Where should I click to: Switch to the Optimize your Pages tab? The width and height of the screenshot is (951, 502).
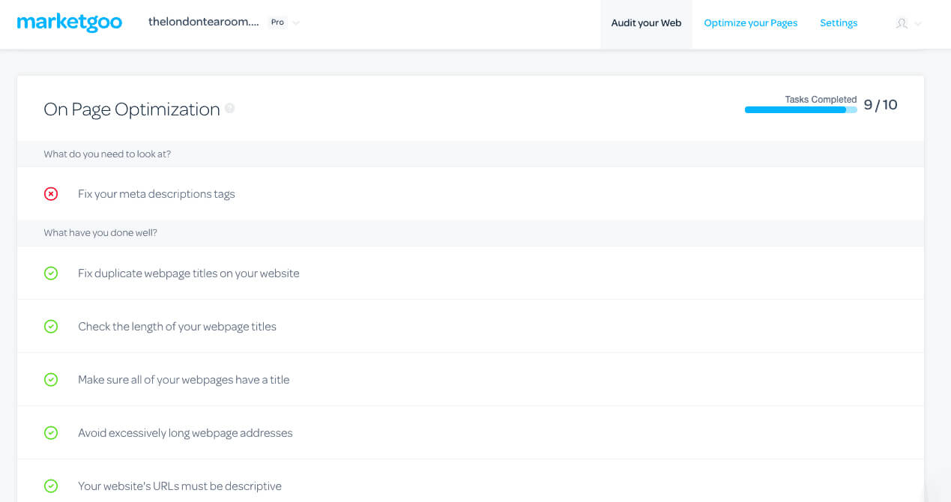click(x=750, y=22)
